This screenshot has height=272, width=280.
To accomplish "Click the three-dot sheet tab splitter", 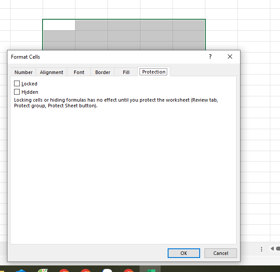I will point(262,249).
